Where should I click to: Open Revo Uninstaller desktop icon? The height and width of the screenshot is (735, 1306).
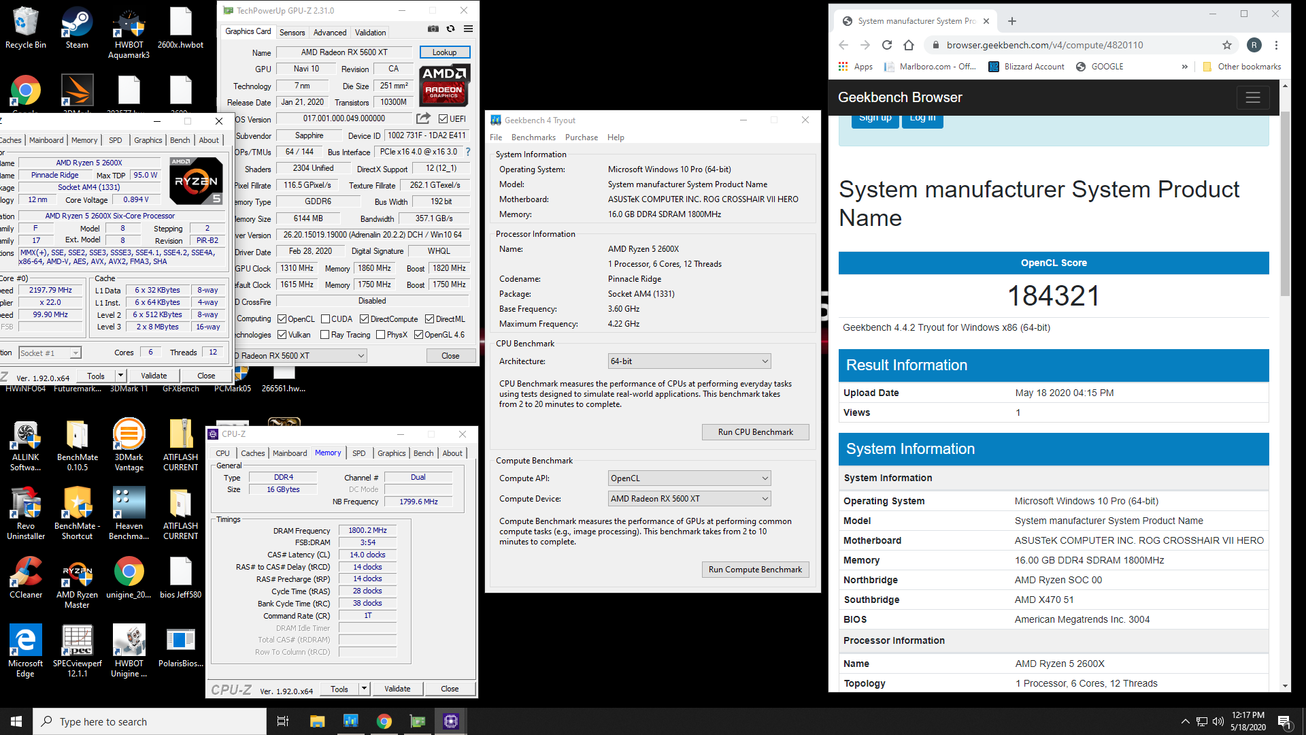tap(26, 514)
